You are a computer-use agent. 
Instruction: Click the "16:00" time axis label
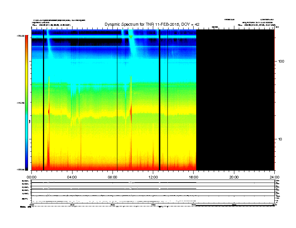194,177
